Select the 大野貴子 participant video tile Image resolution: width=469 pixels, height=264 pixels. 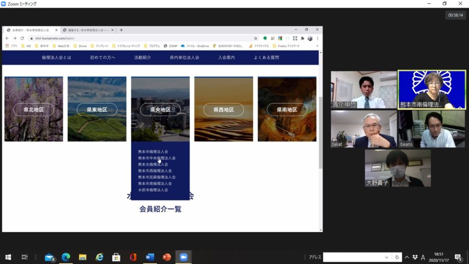coord(398,168)
